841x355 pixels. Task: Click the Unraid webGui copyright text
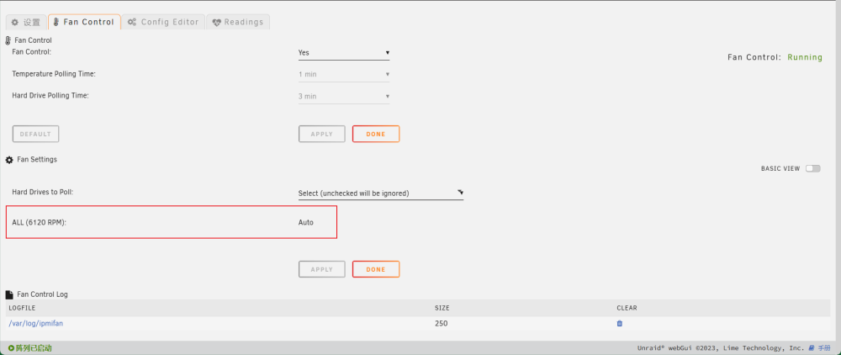pyautogui.click(x=721, y=347)
